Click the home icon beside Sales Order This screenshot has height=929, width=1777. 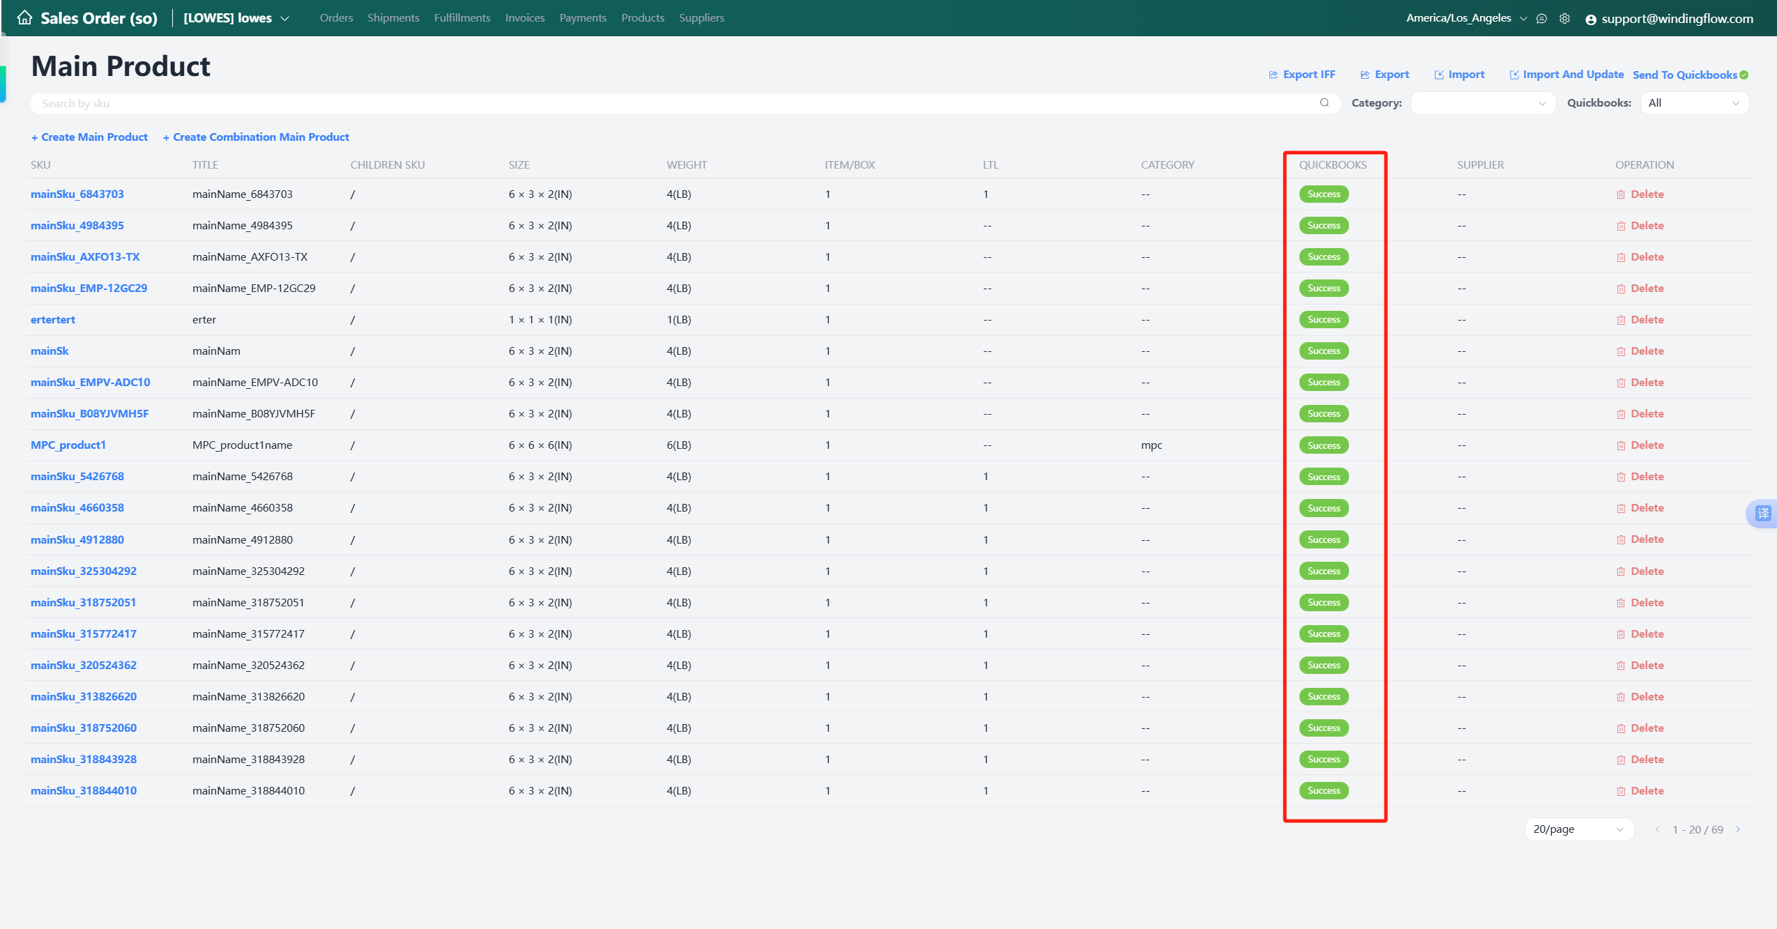click(x=24, y=17)
